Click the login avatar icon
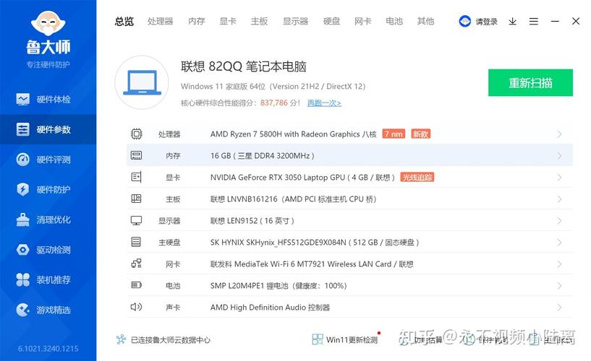 464,22
